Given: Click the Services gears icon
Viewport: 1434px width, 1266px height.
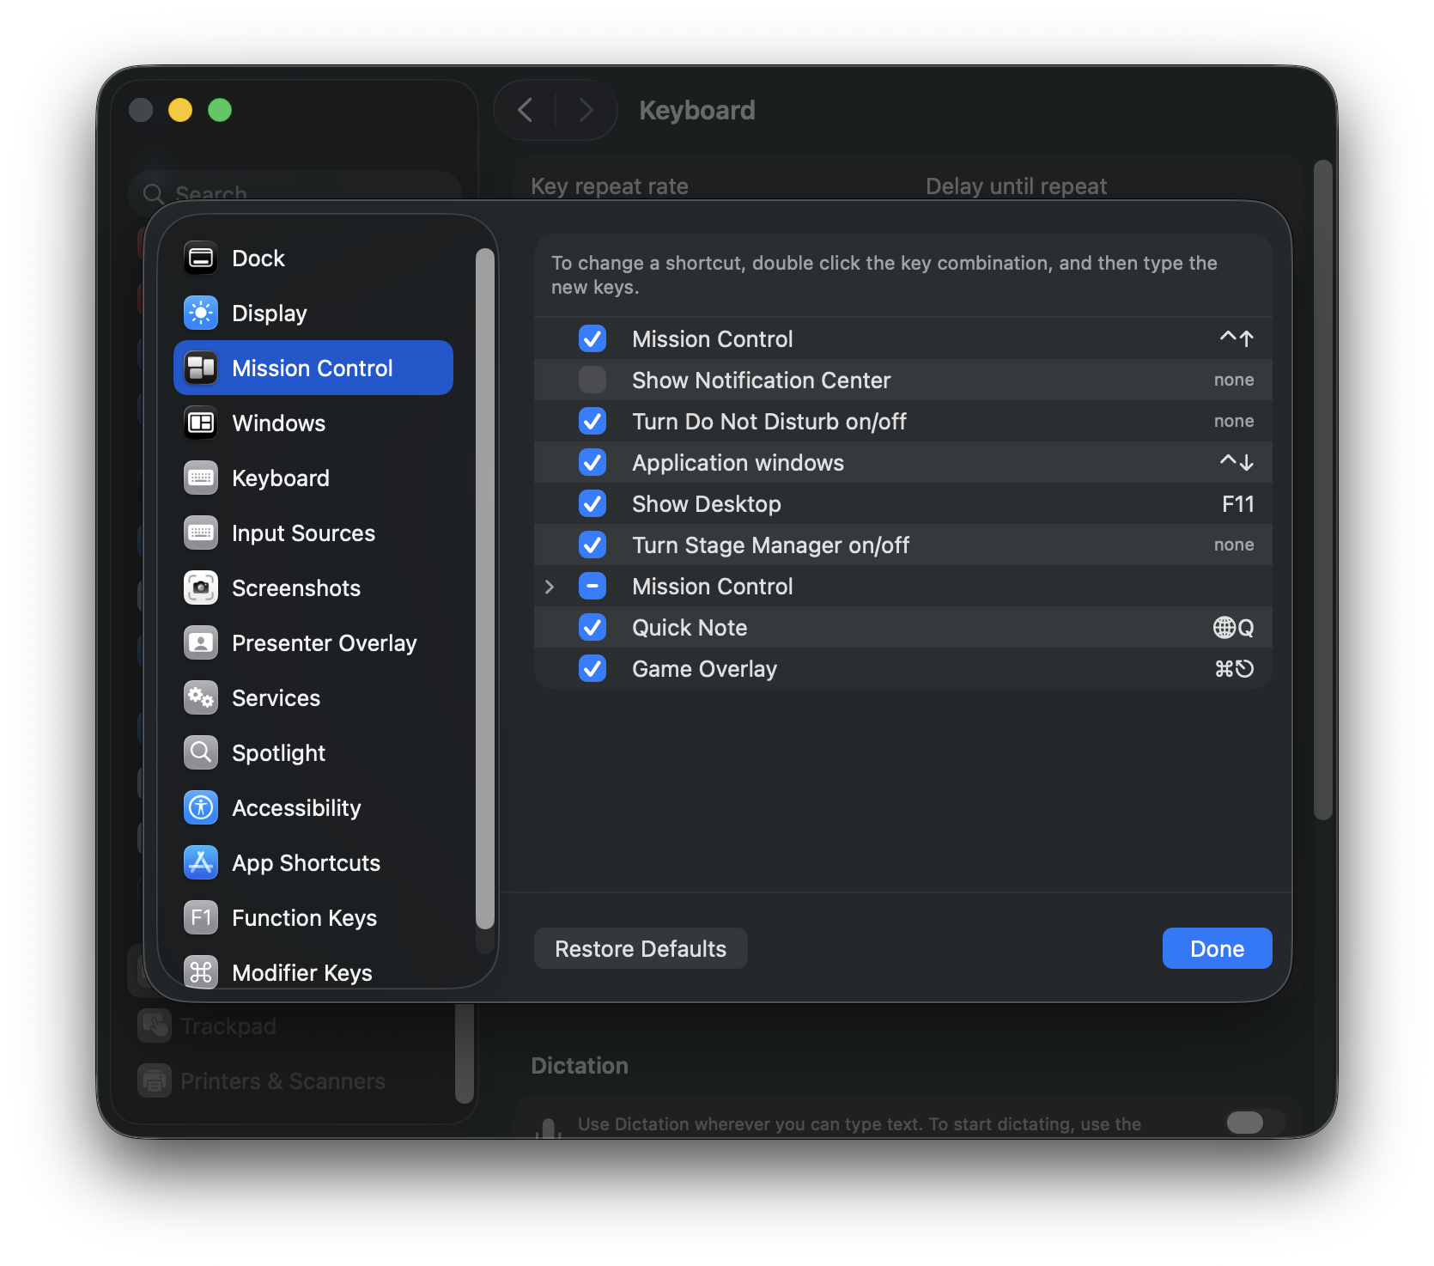Looking at the screenshot, I should coord(201,698).
